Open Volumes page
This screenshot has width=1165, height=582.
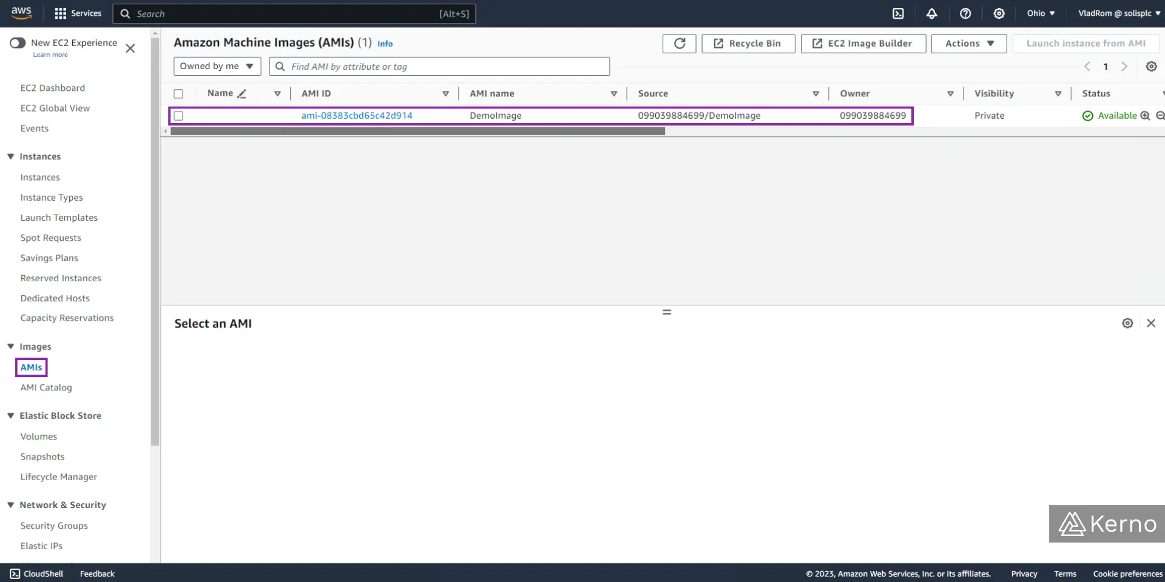pos(39,436)
